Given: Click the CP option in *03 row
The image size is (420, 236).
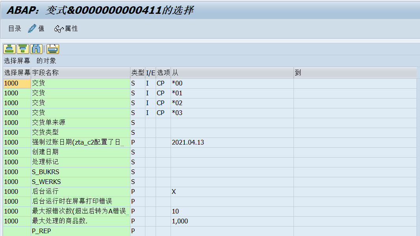Looking at the screenshot, I should pos(160,113).
